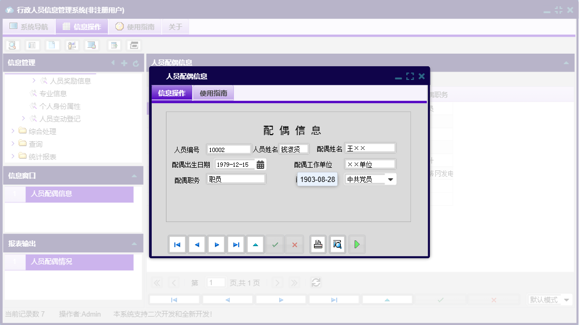
Task: Open print preview with magnifier icon
Action: (337, 245)
